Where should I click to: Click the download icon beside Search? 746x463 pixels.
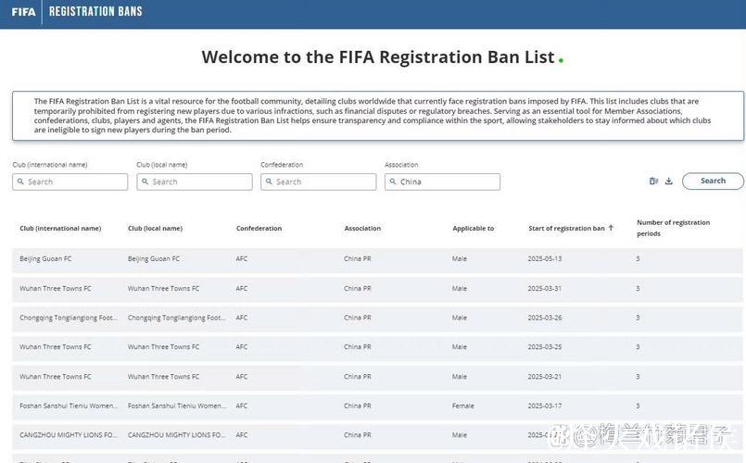pos(669,181)
